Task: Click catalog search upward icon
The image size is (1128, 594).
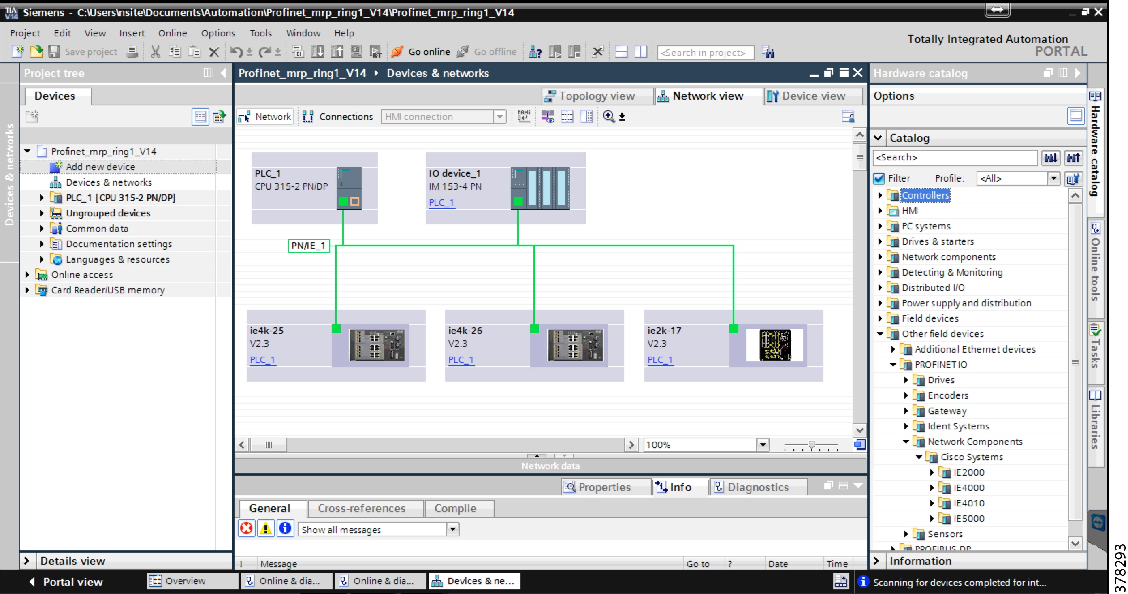Action: click(x=1073, y=158)
